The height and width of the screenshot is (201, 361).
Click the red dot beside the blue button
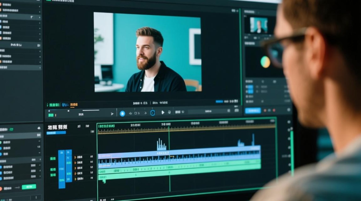point(274,110)
